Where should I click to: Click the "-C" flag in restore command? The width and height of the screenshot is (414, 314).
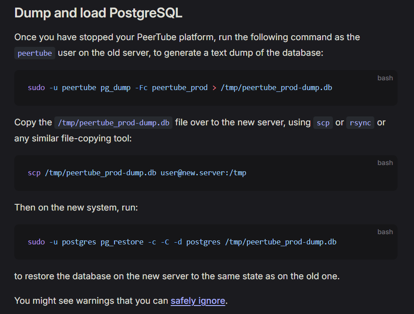pyautogui.click(x=165, y=242)
